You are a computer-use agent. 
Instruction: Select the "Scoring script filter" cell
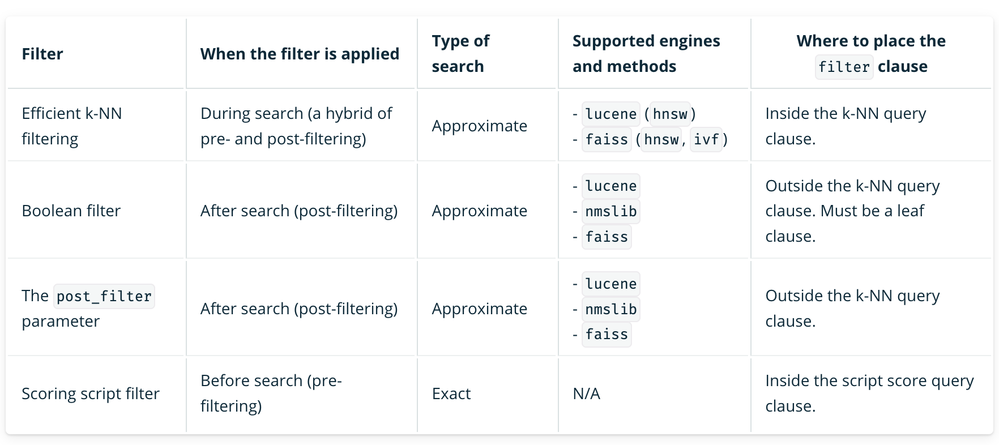click(x=91, y=393)
